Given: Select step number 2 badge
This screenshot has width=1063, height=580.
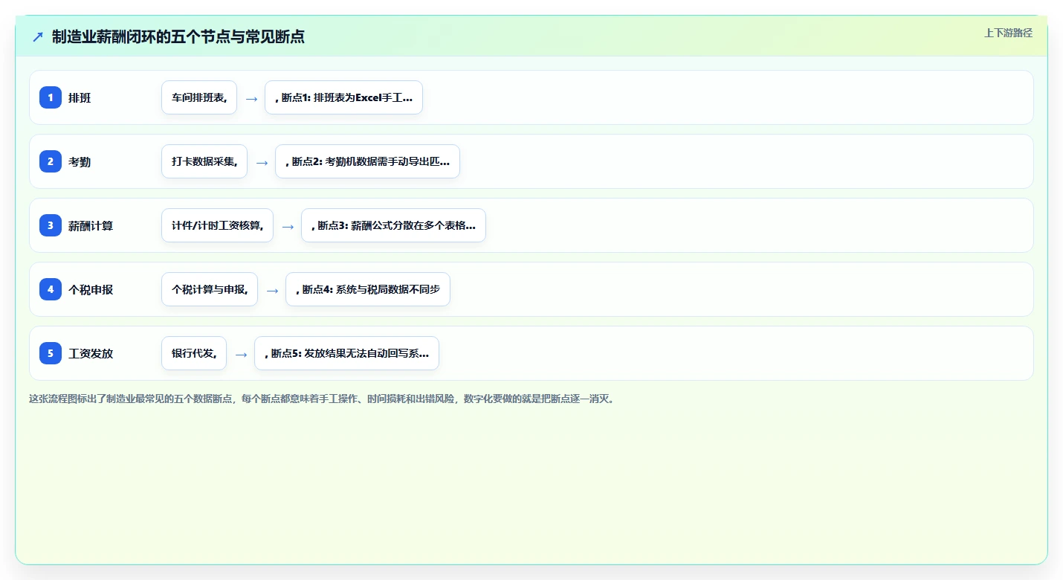Looking at the screenshot, I should tap(51, 161).
